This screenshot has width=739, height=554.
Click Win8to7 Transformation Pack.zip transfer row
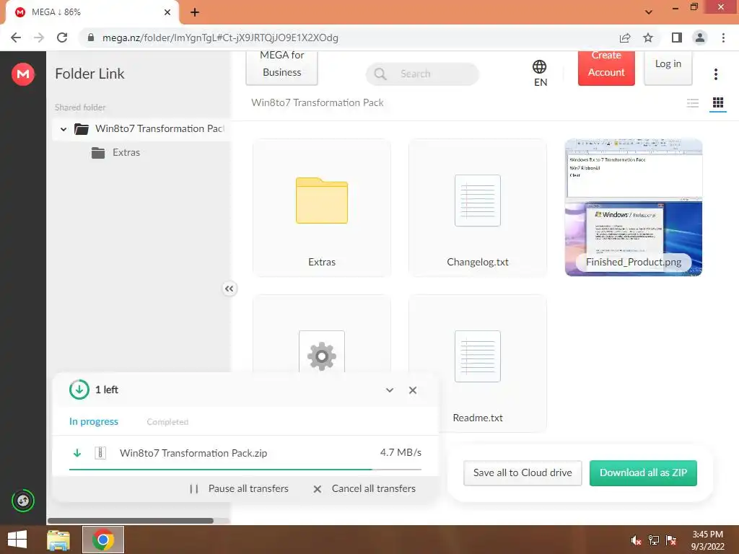(245, 453)
